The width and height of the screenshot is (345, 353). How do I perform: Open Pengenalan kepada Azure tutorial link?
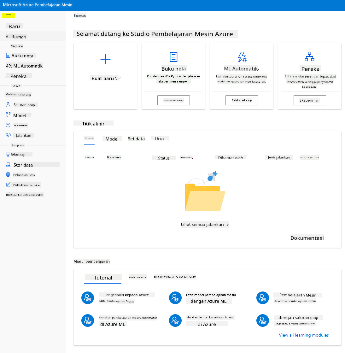127,295
